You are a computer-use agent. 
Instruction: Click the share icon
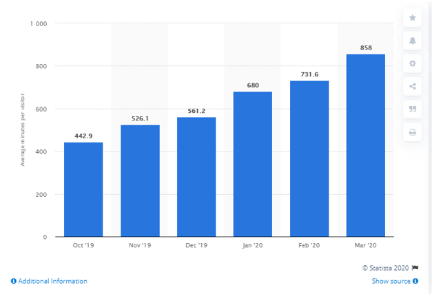413,86
